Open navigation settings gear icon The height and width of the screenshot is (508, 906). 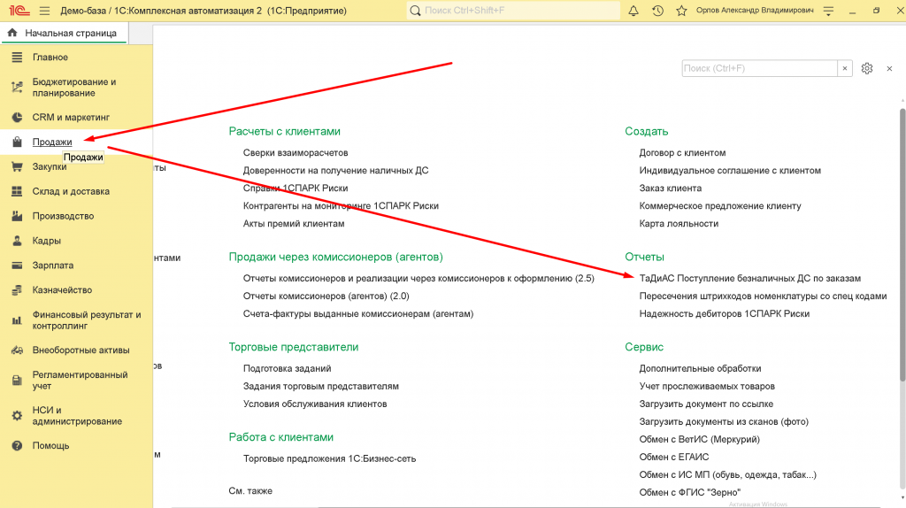point(867,68)
